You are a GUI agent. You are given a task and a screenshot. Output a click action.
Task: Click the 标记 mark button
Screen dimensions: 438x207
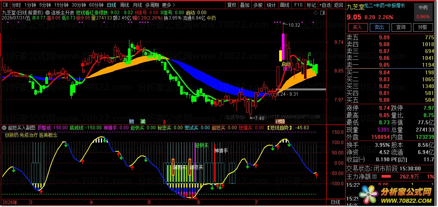pos(311,5)
